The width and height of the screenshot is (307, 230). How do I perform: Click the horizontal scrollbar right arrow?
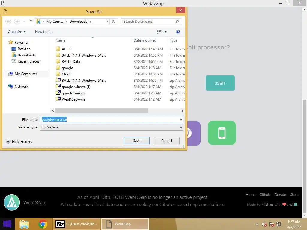(x=182, y=111)
